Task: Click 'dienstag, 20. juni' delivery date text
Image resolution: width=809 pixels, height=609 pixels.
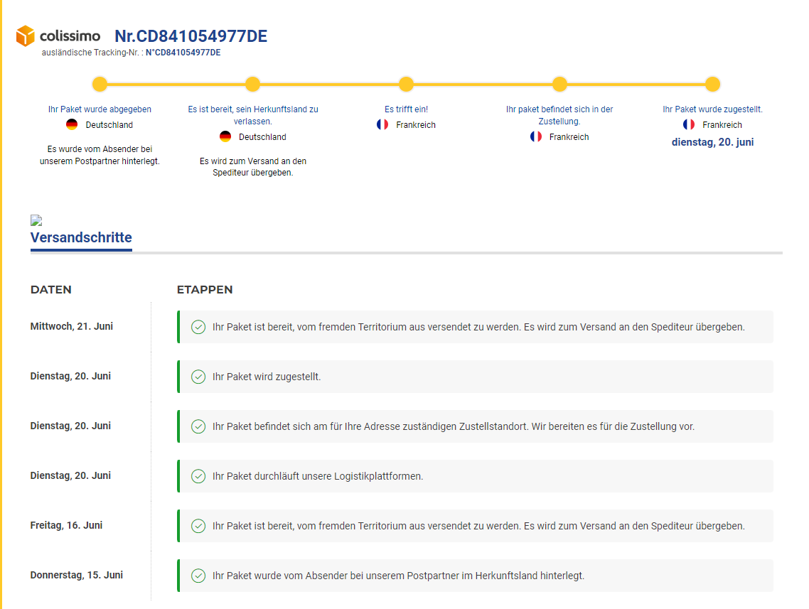Action: tap(712, 142)
